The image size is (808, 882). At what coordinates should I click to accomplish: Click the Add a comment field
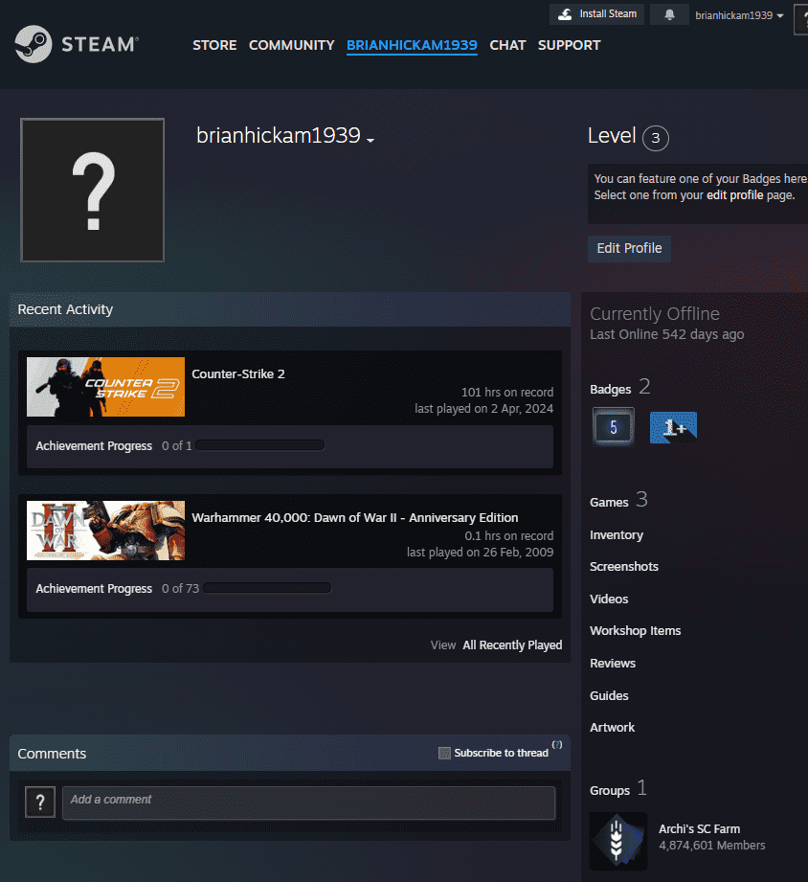coord(308,802)
